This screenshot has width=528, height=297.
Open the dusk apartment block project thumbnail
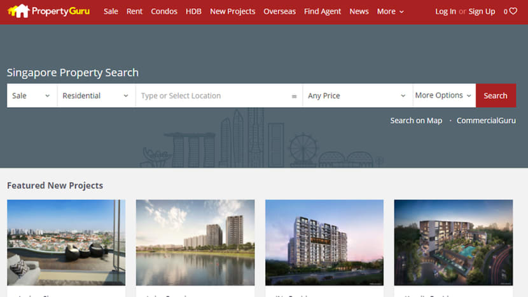tap(324, 242)
